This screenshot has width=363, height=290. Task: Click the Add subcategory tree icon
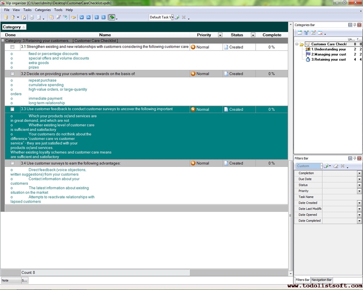pyautogui.click(x=306, y=33)
